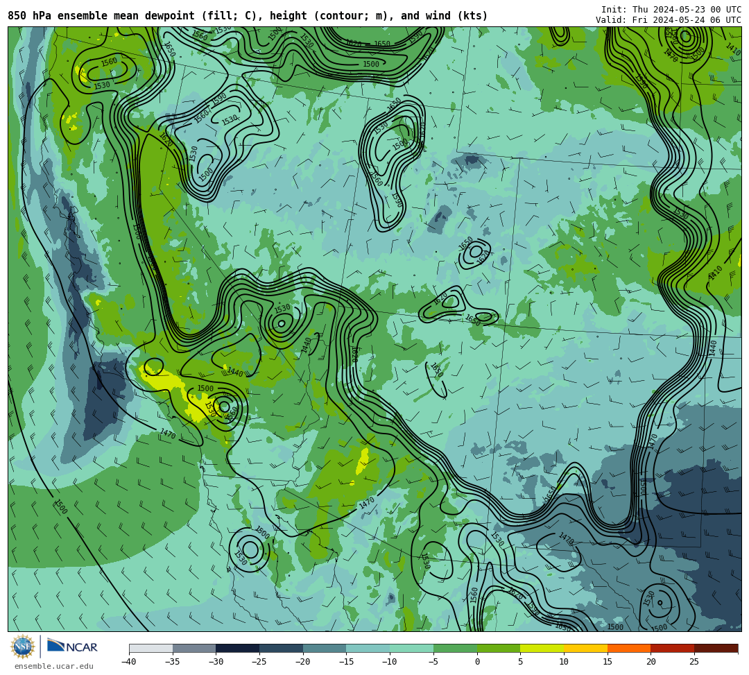Pick the olive green 0 to 5 colorbar segment

[499, 648]
